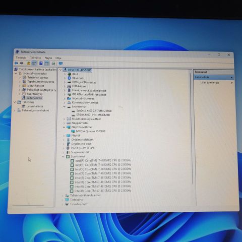Click the Akut battery category icon

click(69, 74)
